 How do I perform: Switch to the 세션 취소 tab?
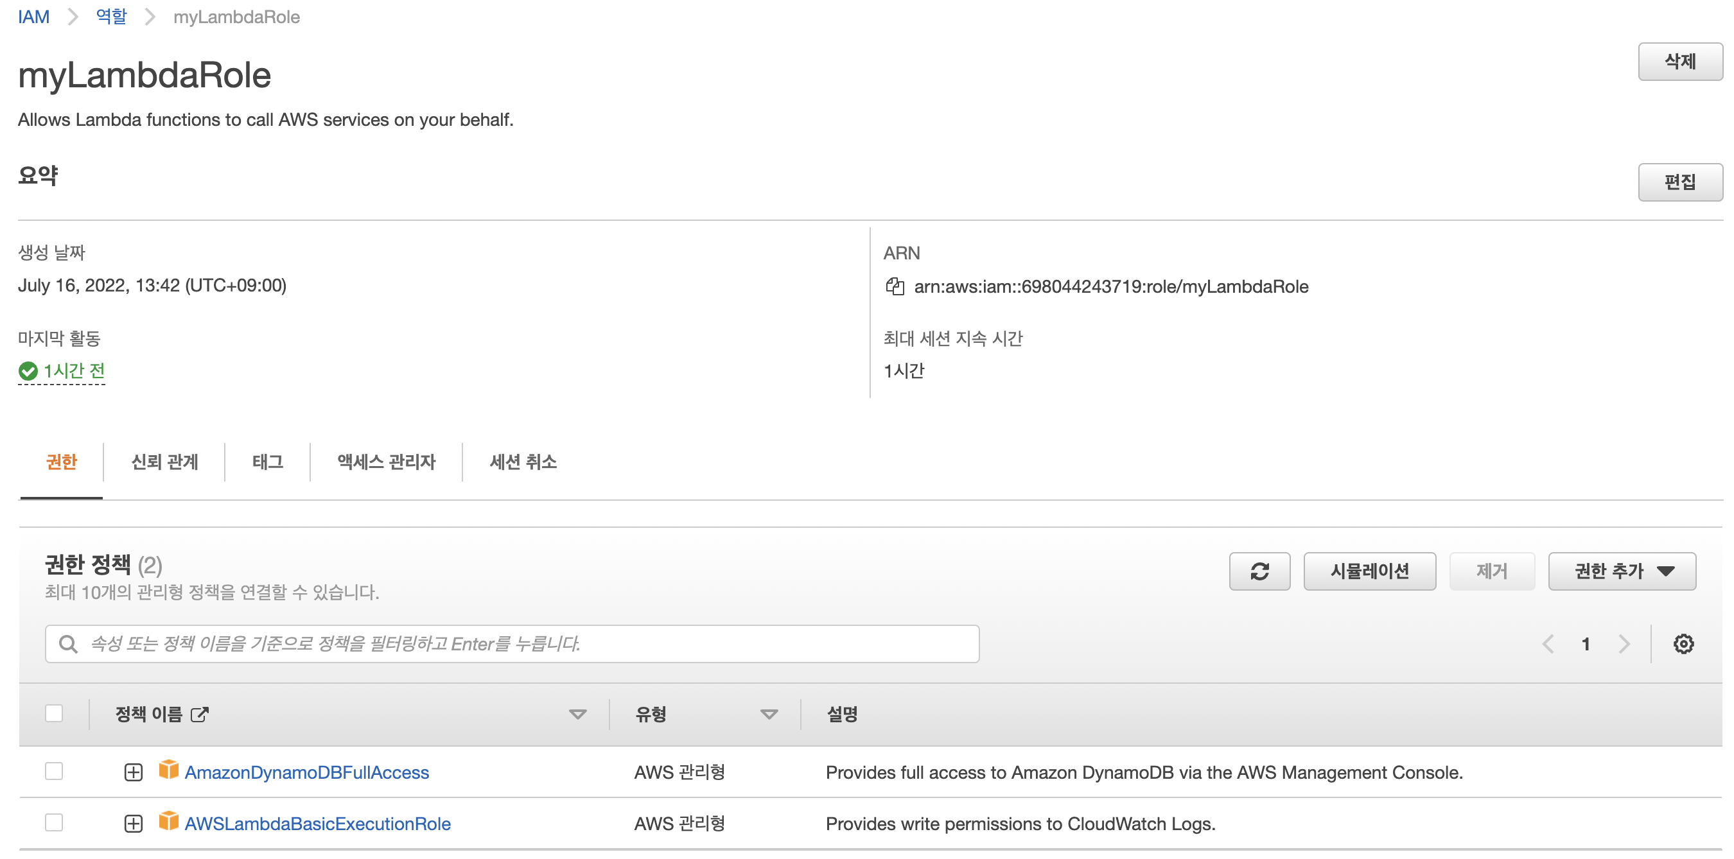tap(523, 462)
